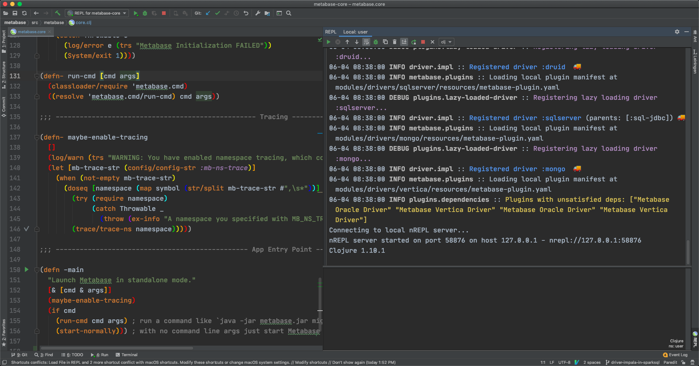Image resolution: width=699 pixels, height=366 pixels.
Task: Collapse the -main function fold on line 150
Action: pyautogui.click(x=37, y=270)
